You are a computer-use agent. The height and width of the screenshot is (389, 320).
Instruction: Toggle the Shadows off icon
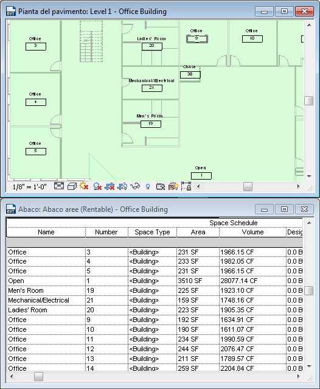[97, 186]
